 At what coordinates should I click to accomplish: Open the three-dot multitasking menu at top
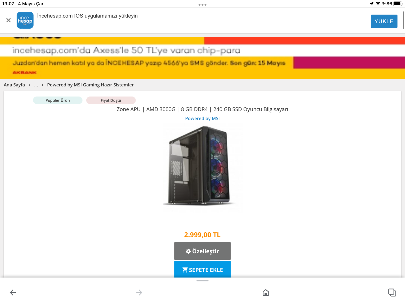(x=202, y=4)
